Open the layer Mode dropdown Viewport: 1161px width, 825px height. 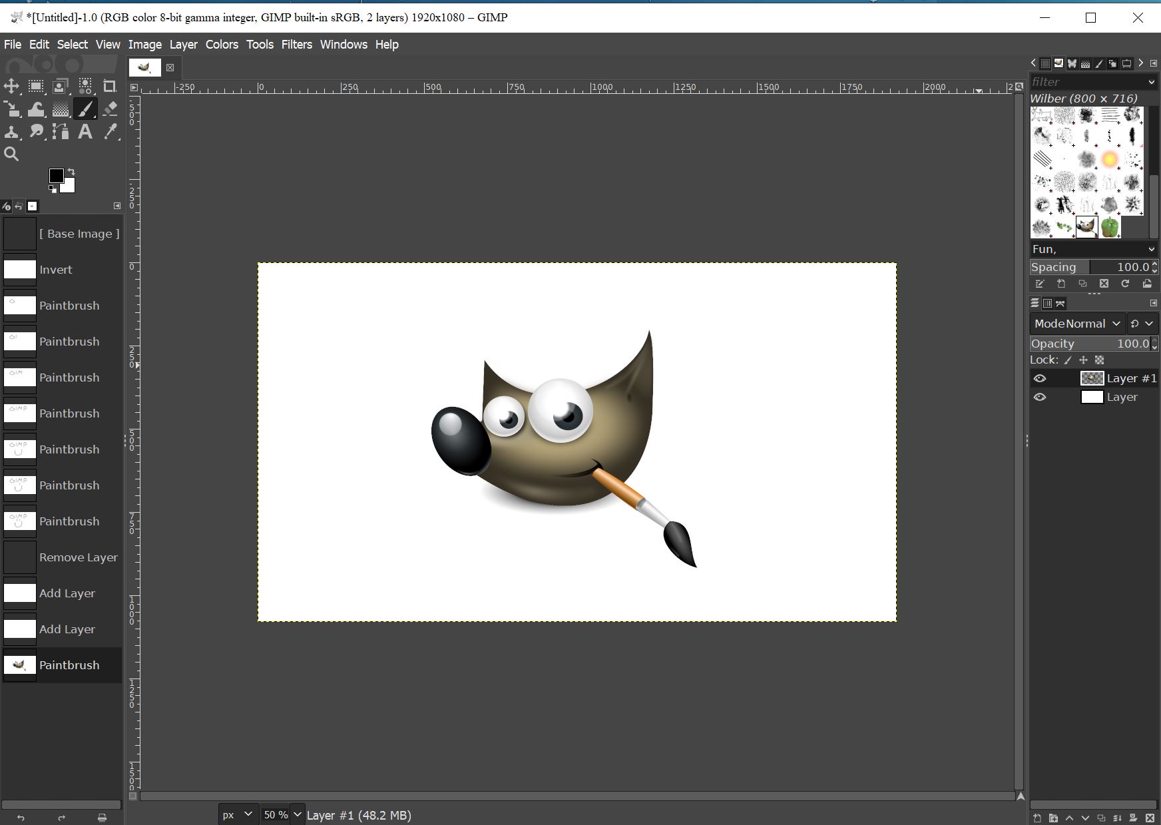pyautogui.click(x=1078, y=324)
